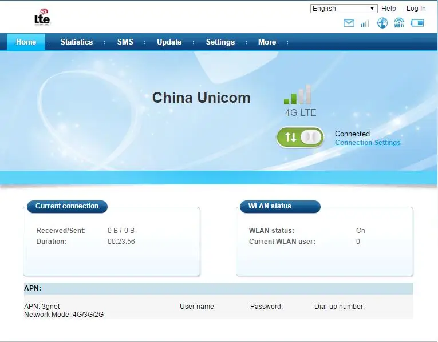Click the Current WLAN user: label
This screenshot has width=438, height=342.
coord(282,242)
